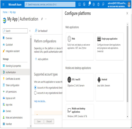Choose the Android platform card
This screenshot has width=132, height=129.
pyautogui.click(x=110, y=87)
